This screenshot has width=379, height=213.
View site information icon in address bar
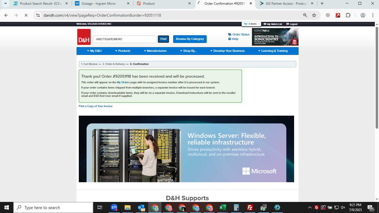(x=38, y=15)
